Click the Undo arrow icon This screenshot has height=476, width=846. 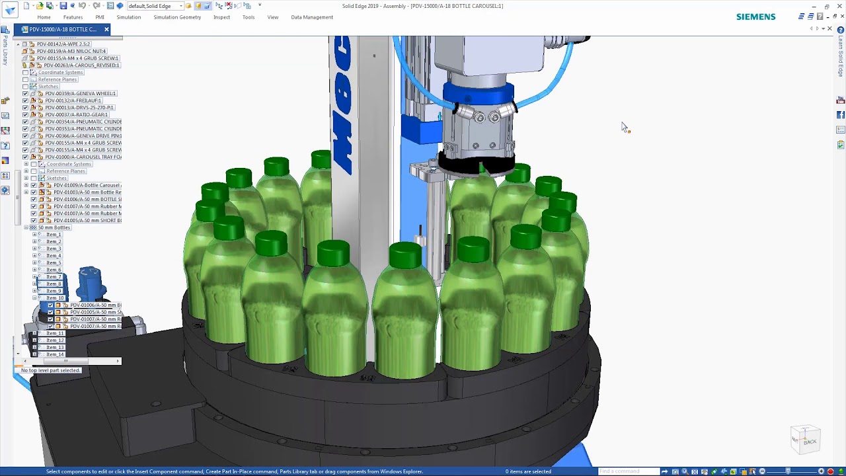click(x=82, y=6)
